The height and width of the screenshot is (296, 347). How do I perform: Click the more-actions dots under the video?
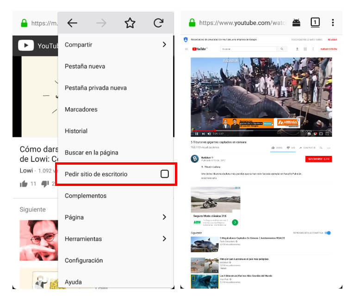(x=328, y=148)
